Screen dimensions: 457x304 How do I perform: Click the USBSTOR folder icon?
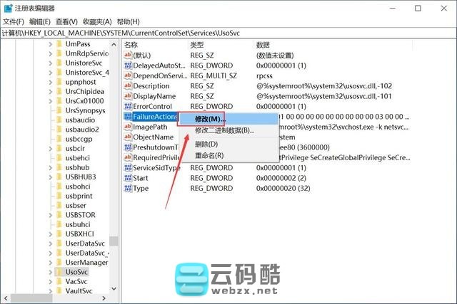[59, 214]
